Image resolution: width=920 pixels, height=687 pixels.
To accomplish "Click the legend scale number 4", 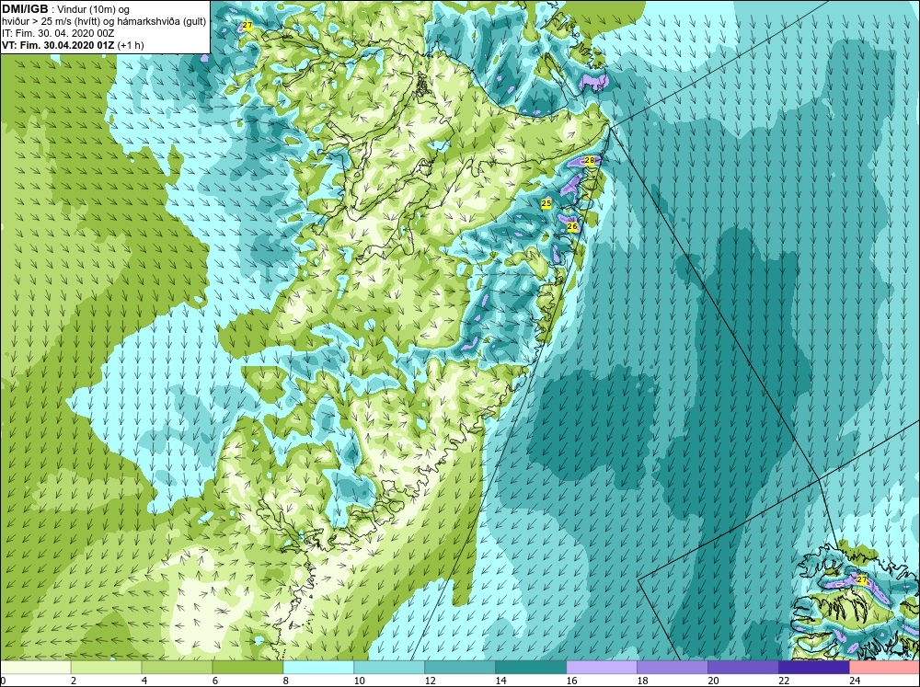I will [144, 681].
